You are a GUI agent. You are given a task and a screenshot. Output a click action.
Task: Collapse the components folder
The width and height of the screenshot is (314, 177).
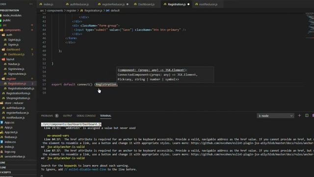coord(12,30)
